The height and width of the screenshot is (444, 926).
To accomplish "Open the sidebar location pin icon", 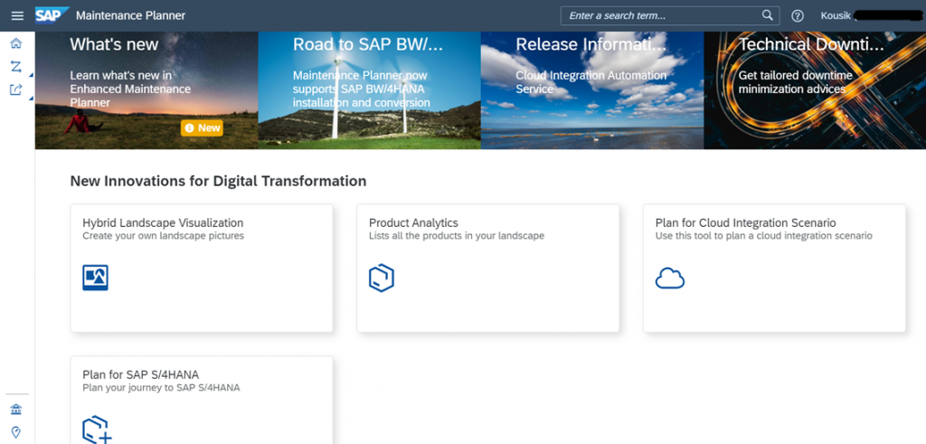I will (x=16, y=432).
